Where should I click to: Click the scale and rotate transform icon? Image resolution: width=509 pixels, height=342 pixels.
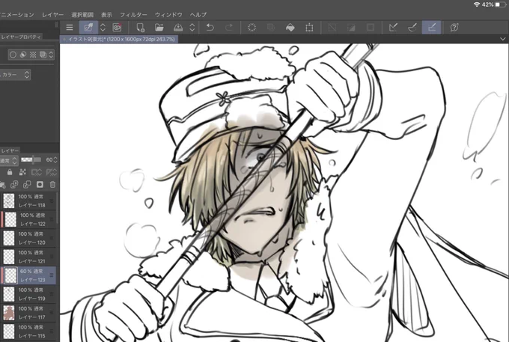(309, 28)
